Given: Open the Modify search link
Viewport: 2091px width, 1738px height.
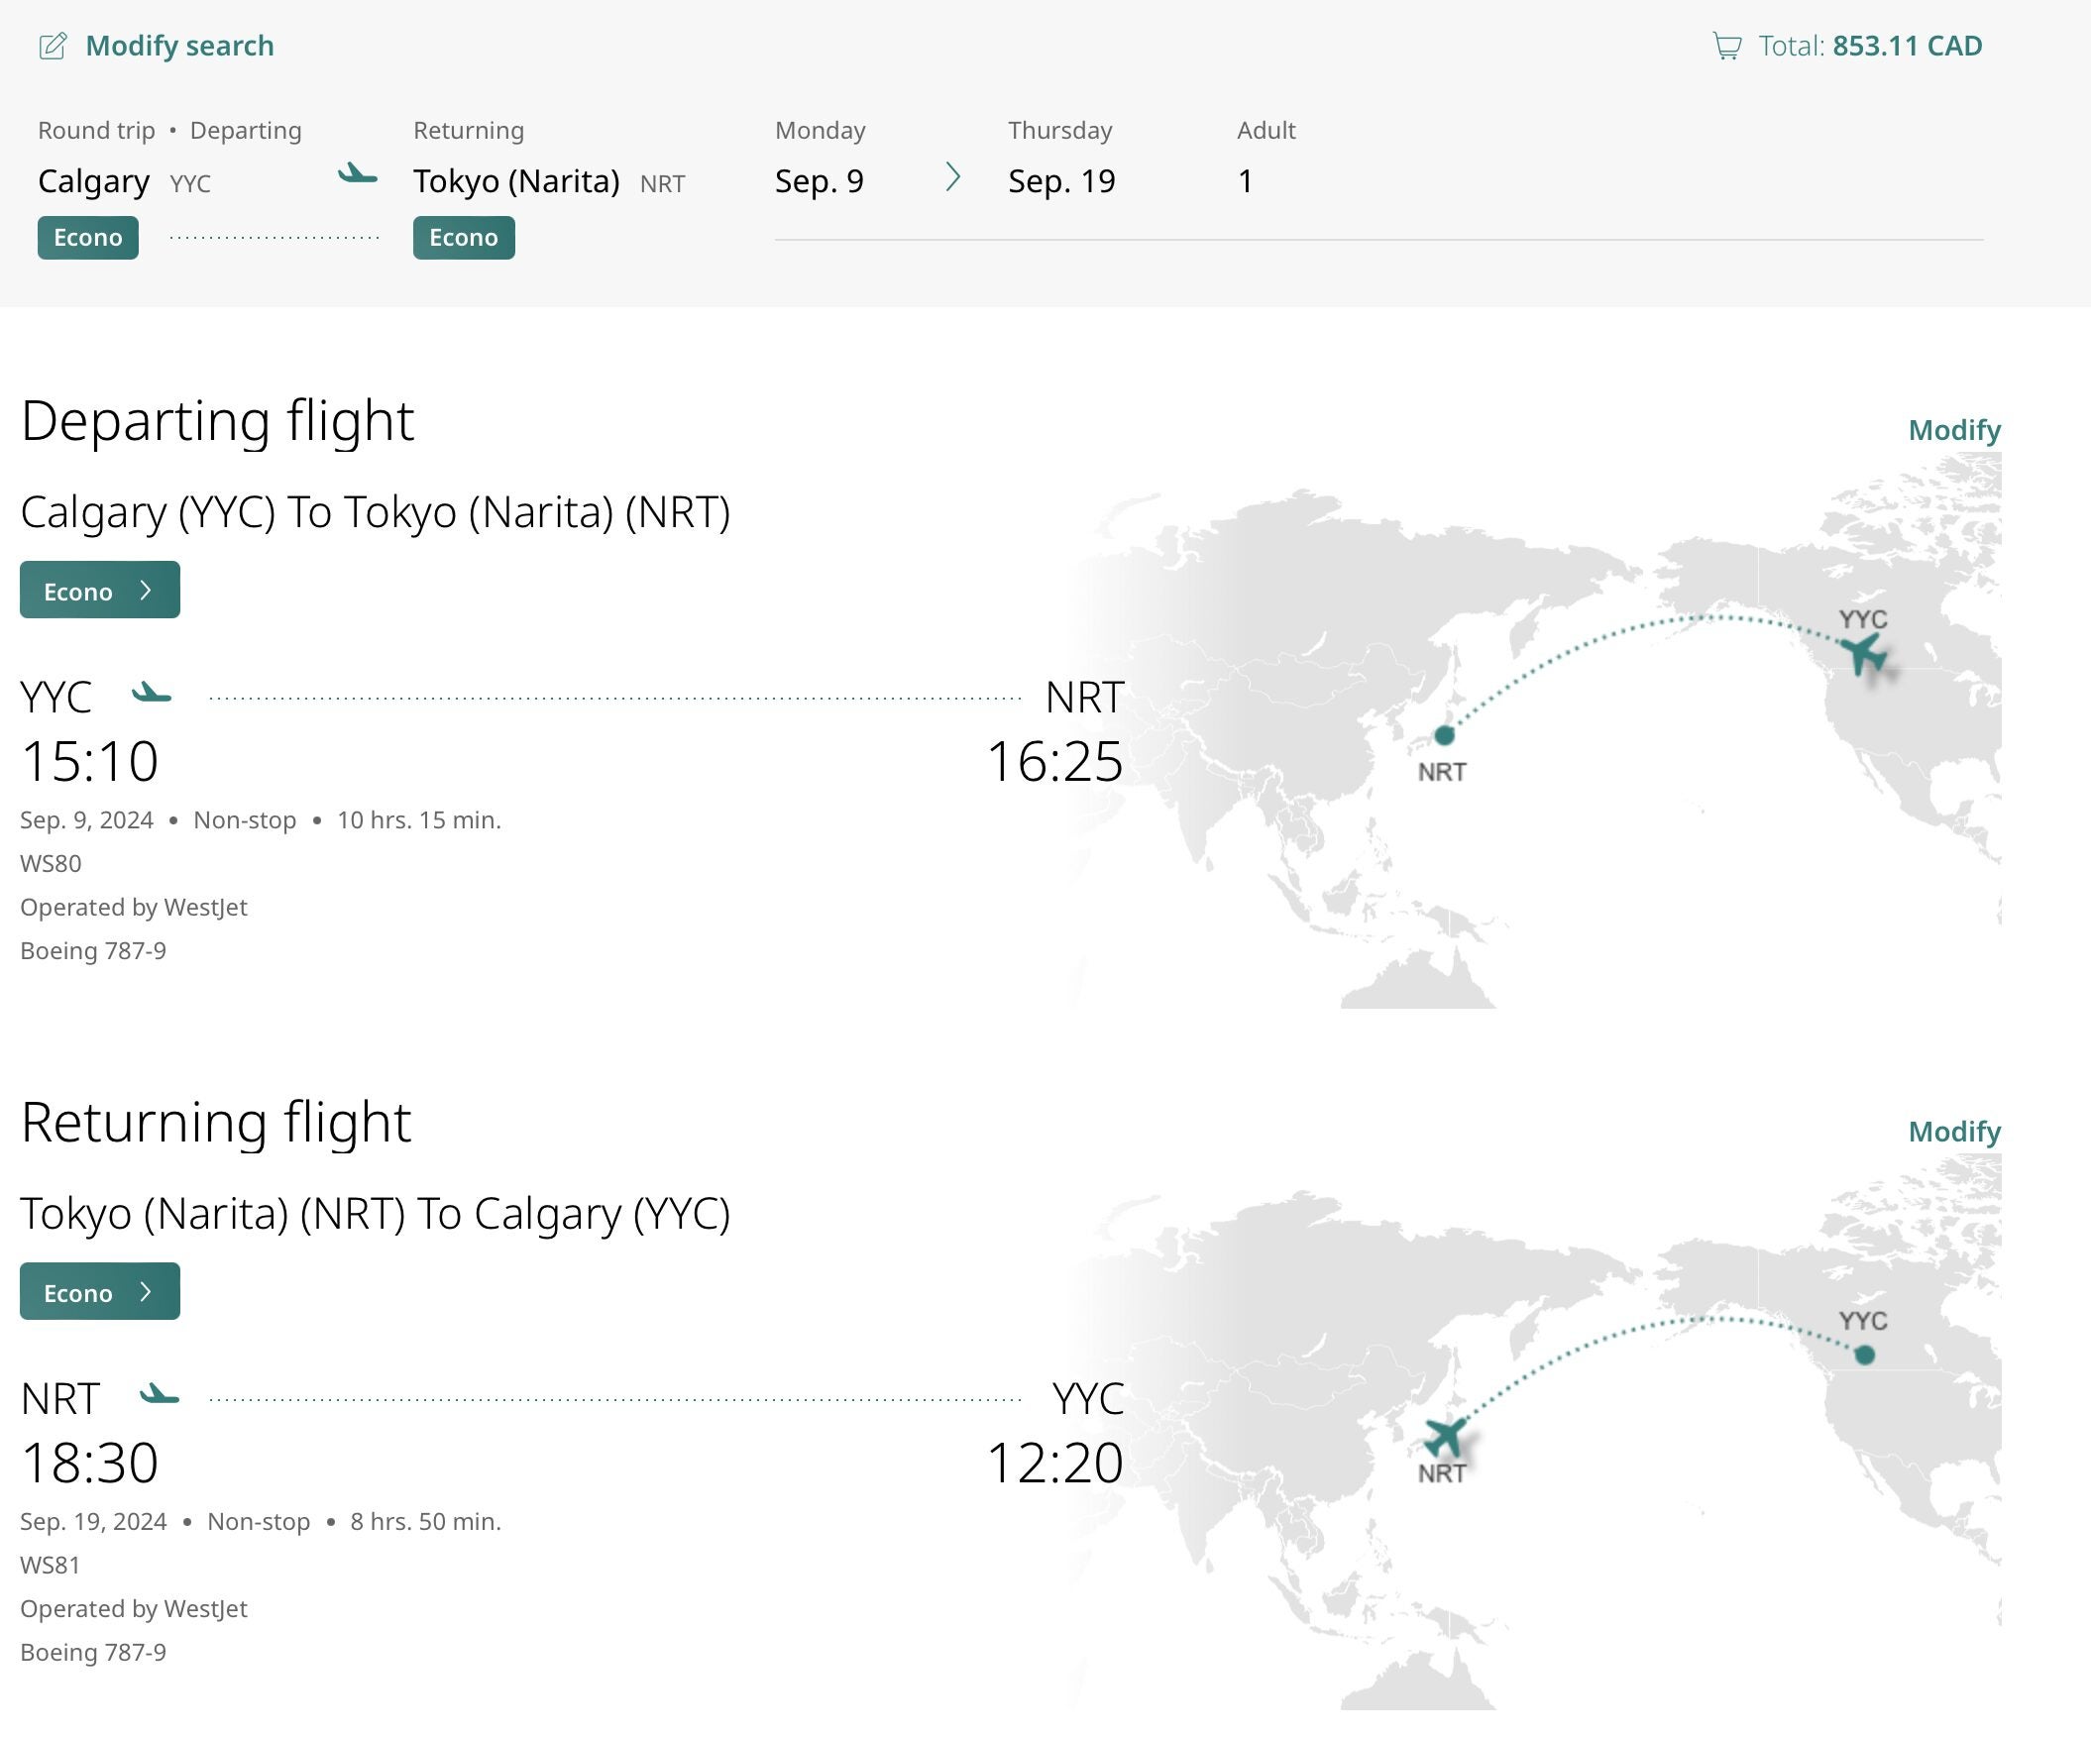Looking at the screenshot, I should 179,46.
